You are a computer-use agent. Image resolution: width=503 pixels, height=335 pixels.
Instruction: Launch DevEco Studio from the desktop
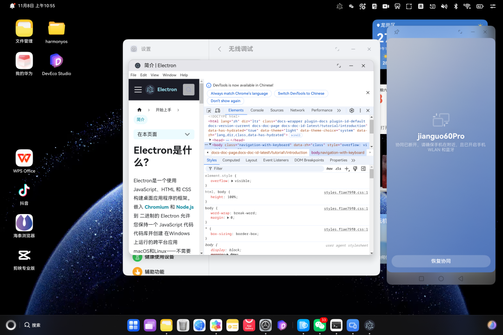click(56, 60)
